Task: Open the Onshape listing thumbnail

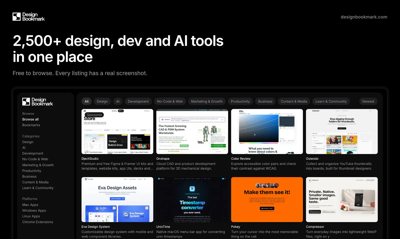Action: [192, 131]
